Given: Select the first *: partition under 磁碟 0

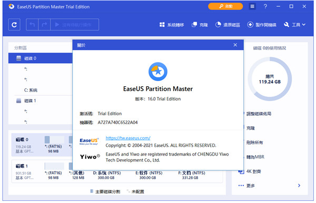Looking at the screenshot, I should pos(41,69).
